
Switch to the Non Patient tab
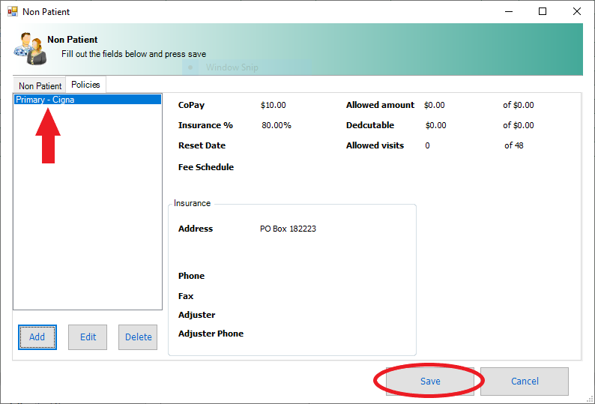[x=40, y=85]
